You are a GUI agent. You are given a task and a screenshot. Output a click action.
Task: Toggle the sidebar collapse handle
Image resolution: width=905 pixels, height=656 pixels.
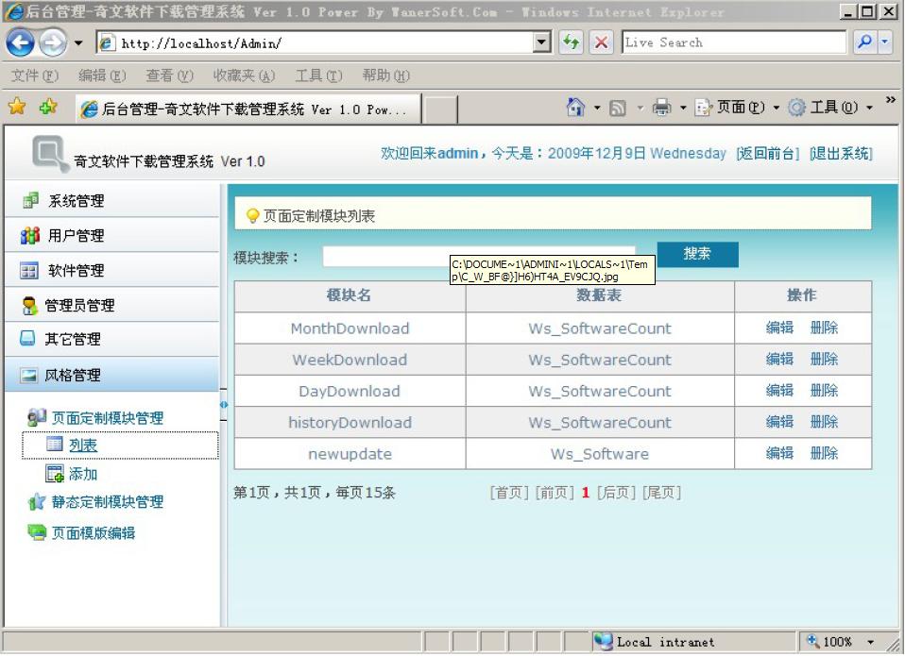click(x=224, y=405)
